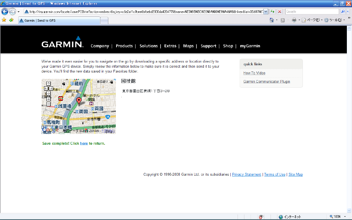Open the ページ(P) menu
The width and height of the screenshot is (352, 220).
[312, 20]
